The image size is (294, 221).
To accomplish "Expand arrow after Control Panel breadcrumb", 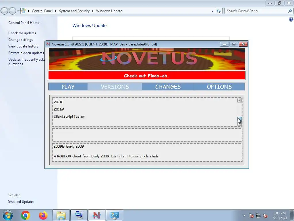I will 56,11.
